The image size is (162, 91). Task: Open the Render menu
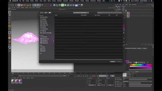point(87,1)
